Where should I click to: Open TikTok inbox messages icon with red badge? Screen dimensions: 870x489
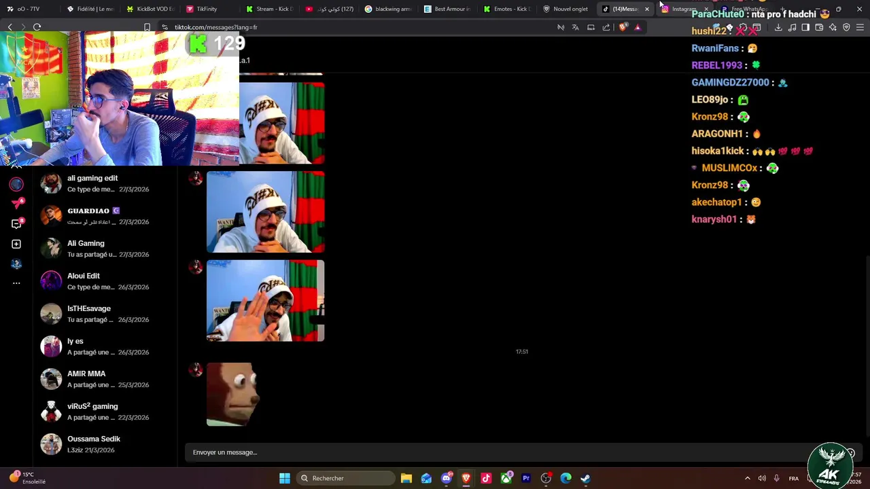click(x=17, y=204)
